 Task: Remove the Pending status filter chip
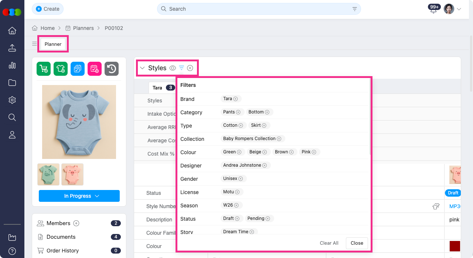[268, 218]
